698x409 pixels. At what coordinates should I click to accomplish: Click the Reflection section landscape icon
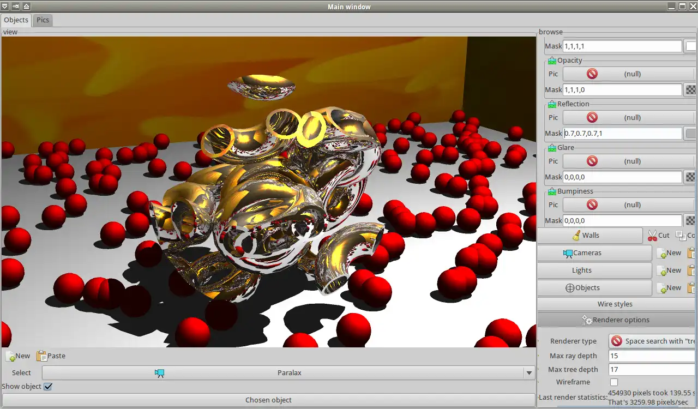(x=552, y=104)
